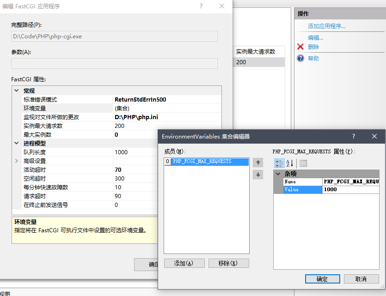Collapse the 杂项 category

278,174
